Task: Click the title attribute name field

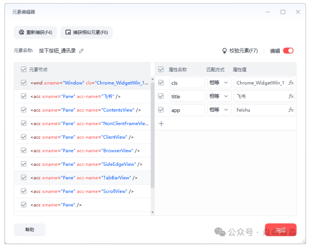Action: coord(187,96)
